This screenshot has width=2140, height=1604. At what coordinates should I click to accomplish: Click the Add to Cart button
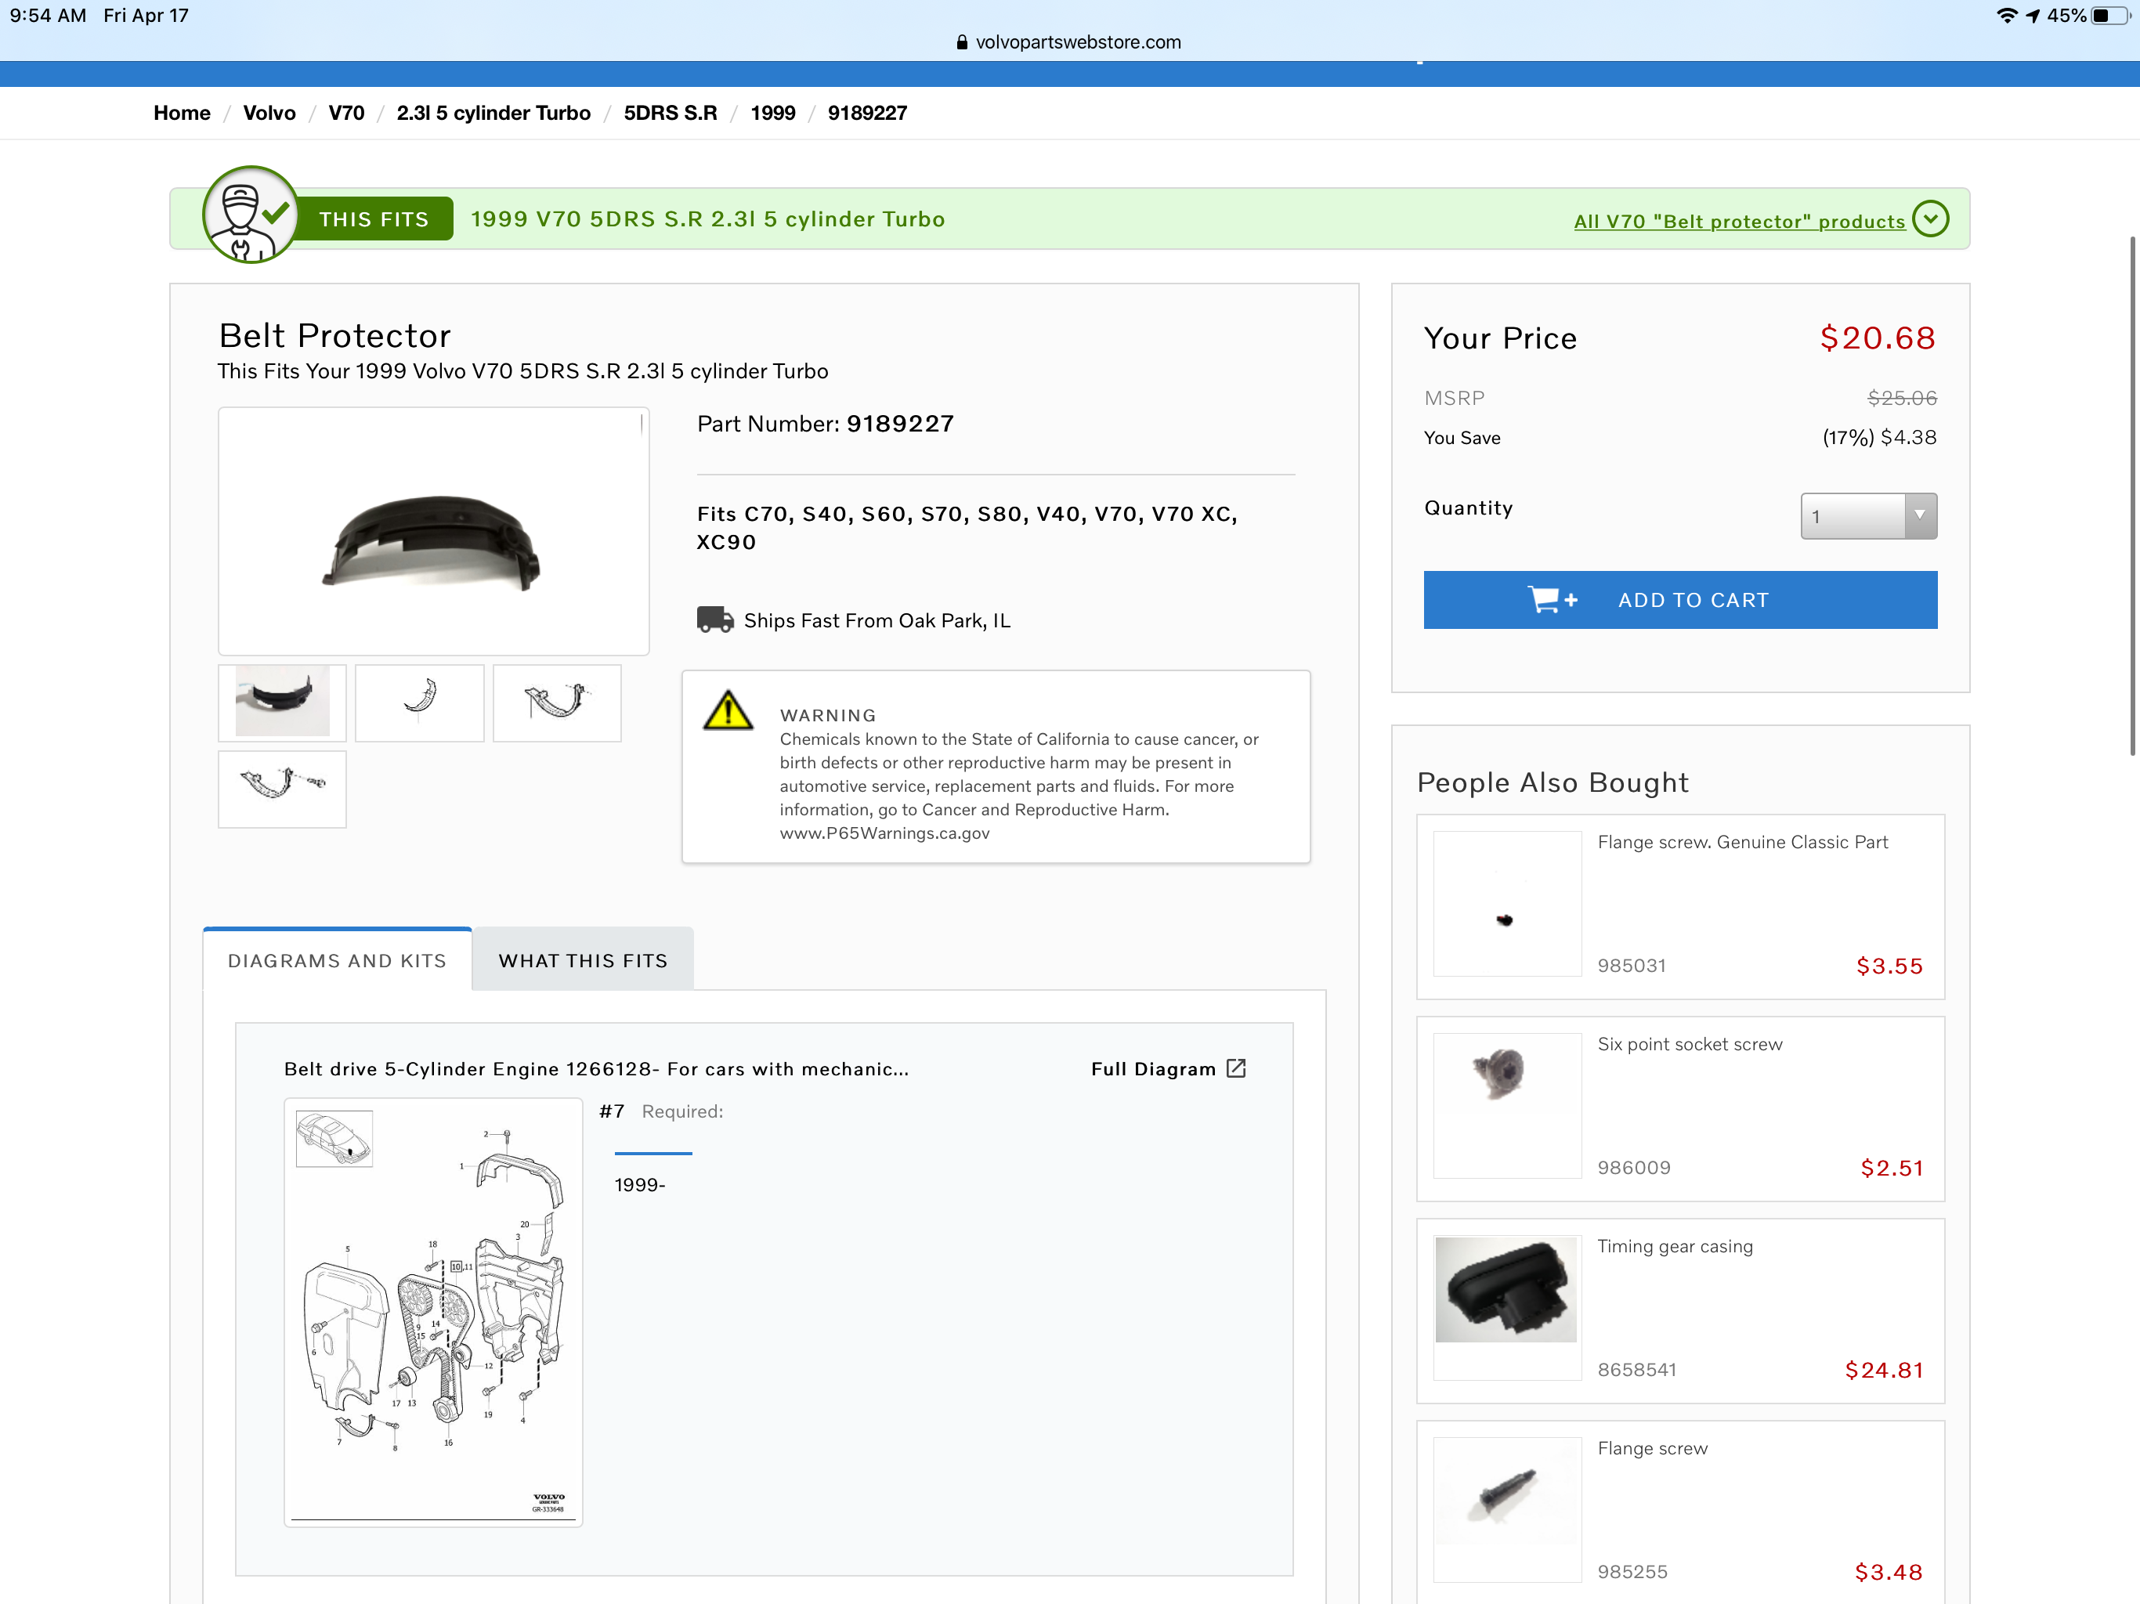click(1679, 600)
